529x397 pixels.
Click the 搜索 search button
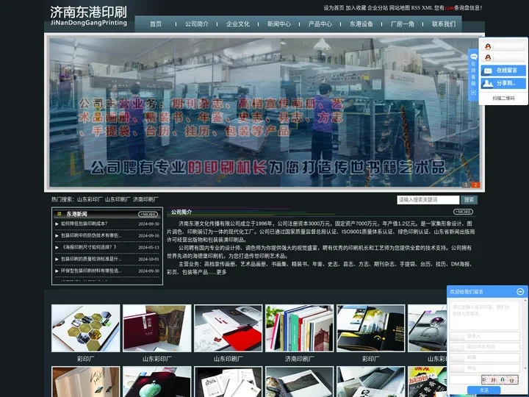(469, 200)
